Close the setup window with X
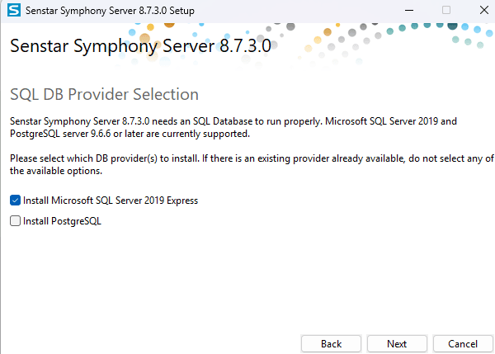 coord(483,11)
